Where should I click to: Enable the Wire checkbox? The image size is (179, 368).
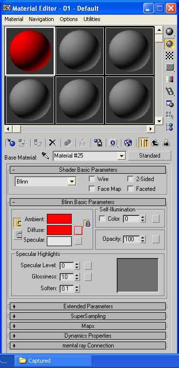(92, 179)
